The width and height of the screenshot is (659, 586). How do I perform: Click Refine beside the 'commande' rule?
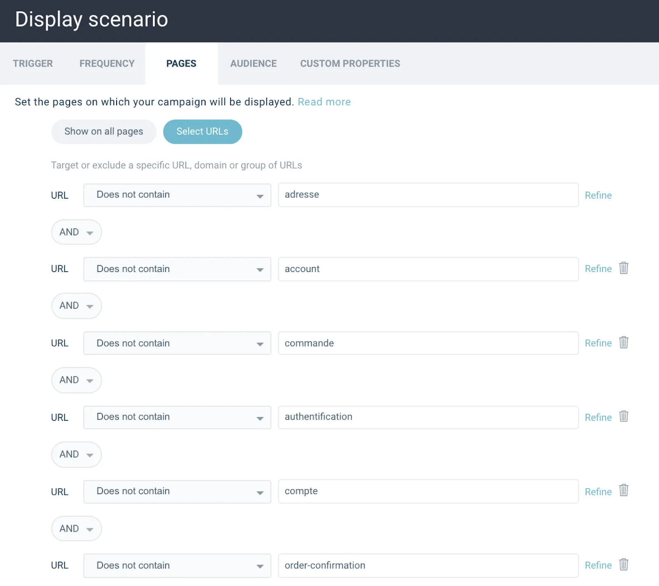click(598, 343)
